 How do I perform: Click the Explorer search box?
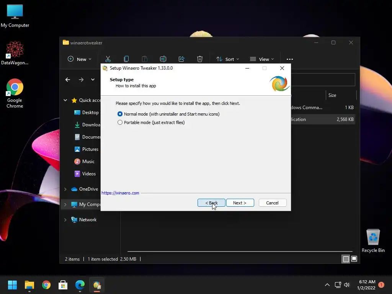pyautogui.click(x=323, y=80)
